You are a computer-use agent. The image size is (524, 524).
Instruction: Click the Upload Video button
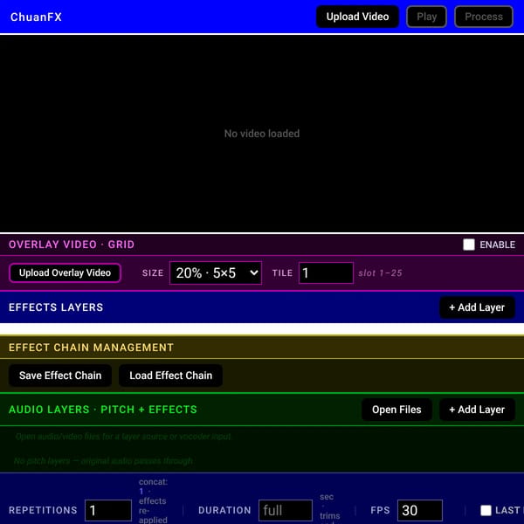(x=357, y=17)
